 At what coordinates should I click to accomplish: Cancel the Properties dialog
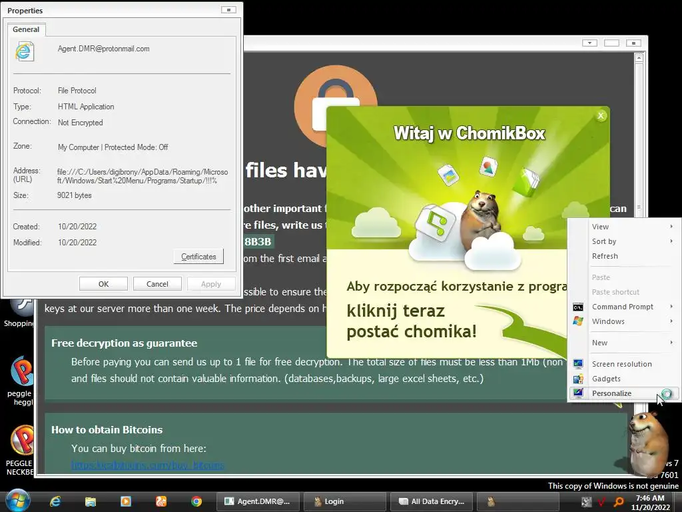click(x=157, y=284)
